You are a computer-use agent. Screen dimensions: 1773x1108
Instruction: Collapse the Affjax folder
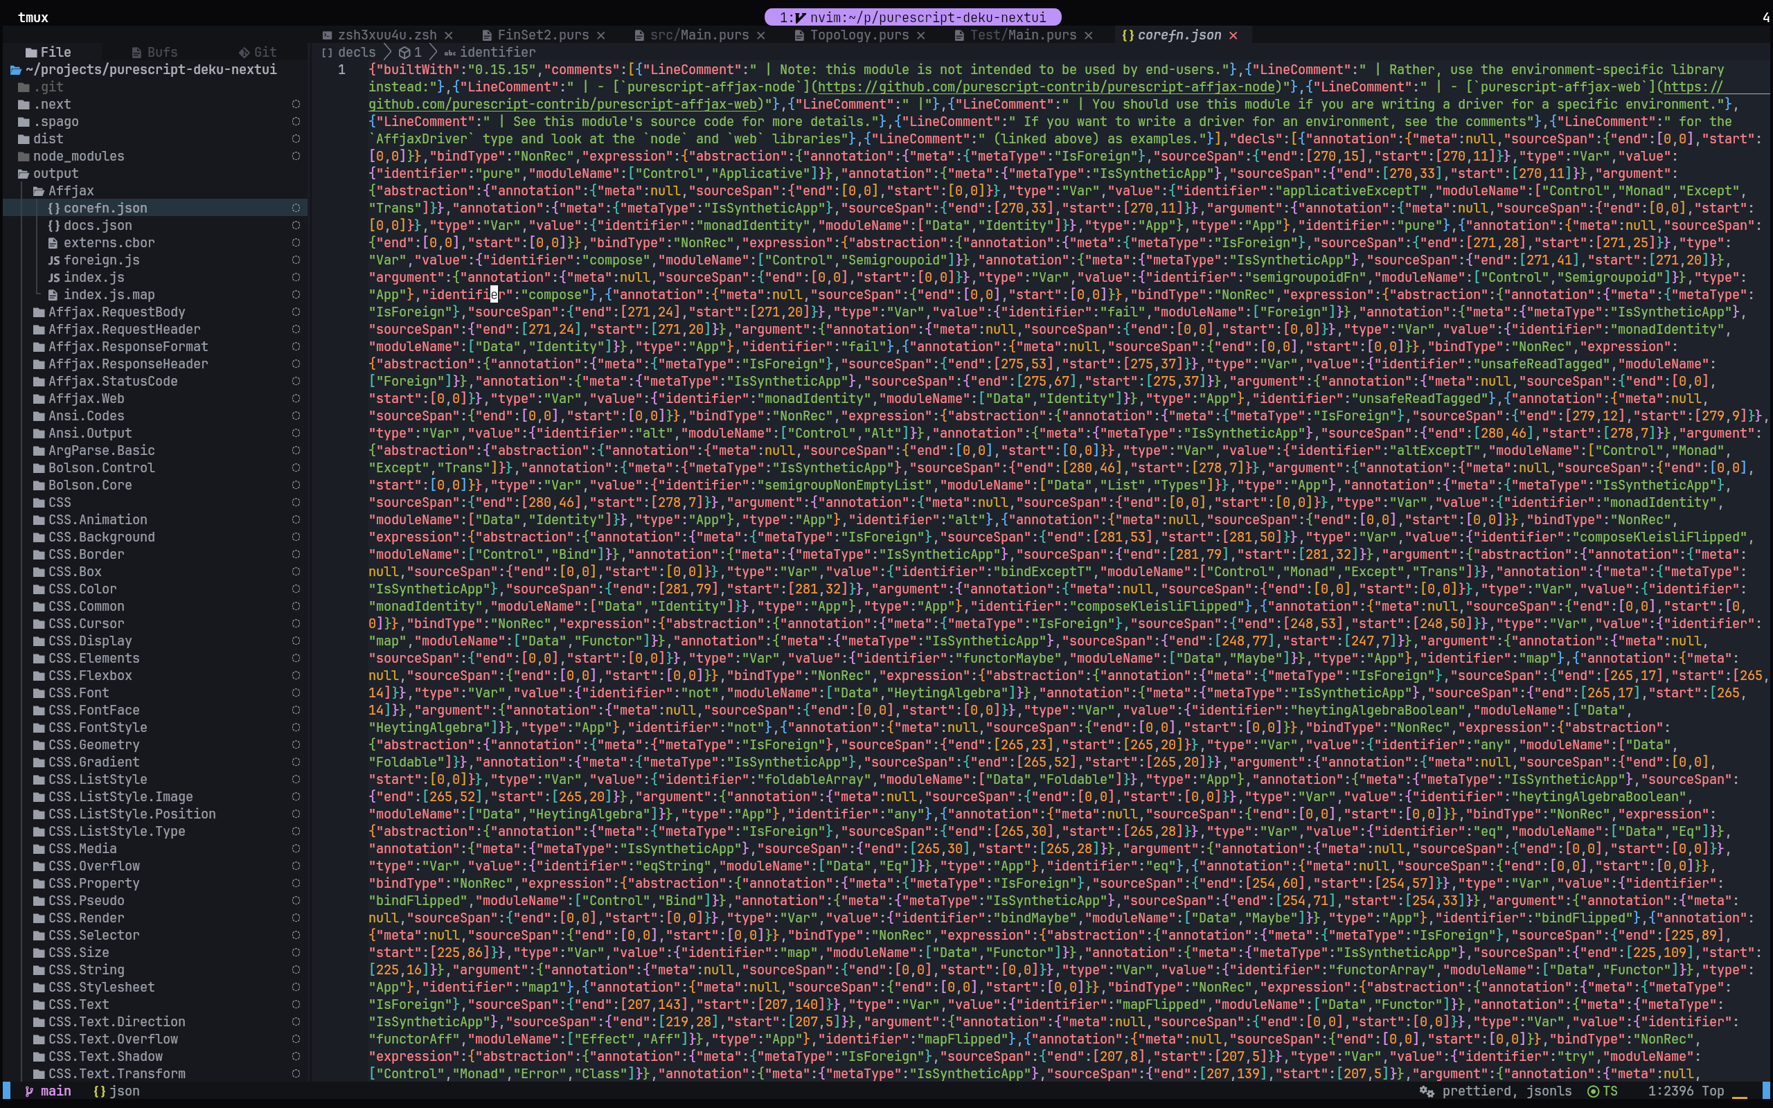64,190
